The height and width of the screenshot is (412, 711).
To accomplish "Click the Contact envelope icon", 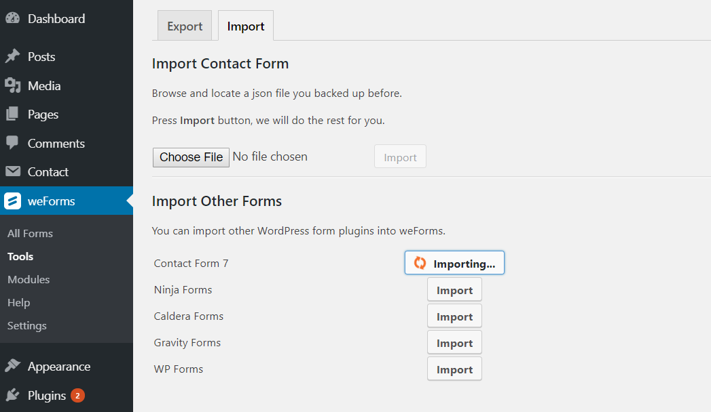I will [x=13, y=171].
